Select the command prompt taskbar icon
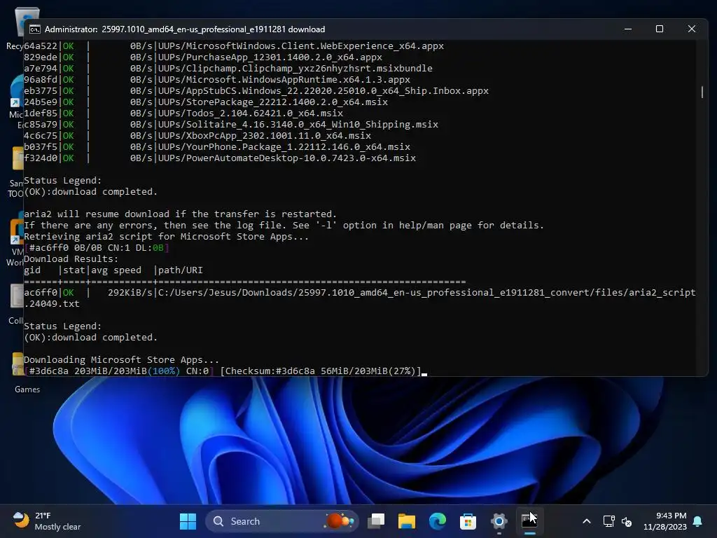Viewport: 717px width, 538px height. (529, 520)
